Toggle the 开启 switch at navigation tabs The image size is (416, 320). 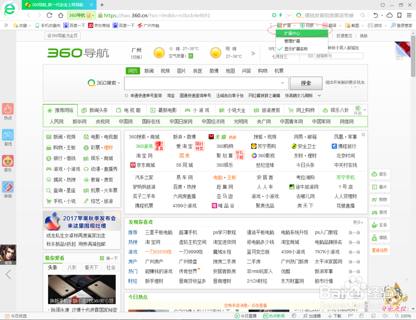coord(358,110)
